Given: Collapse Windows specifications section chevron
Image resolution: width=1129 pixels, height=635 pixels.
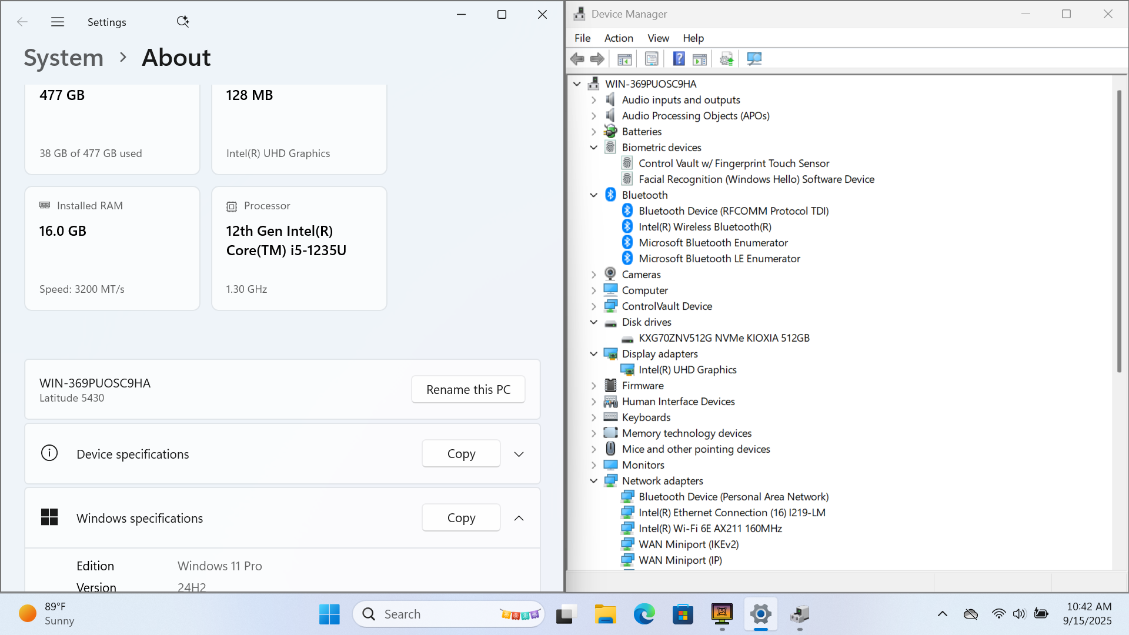Looking at the screenshot, I should point(519,518).
